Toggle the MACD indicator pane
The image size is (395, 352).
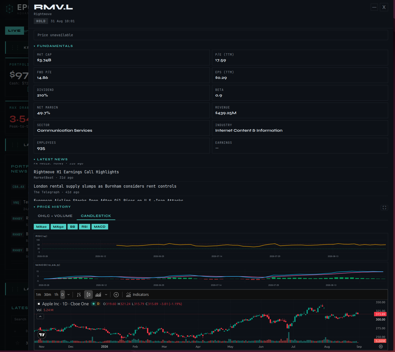point(100,227)
